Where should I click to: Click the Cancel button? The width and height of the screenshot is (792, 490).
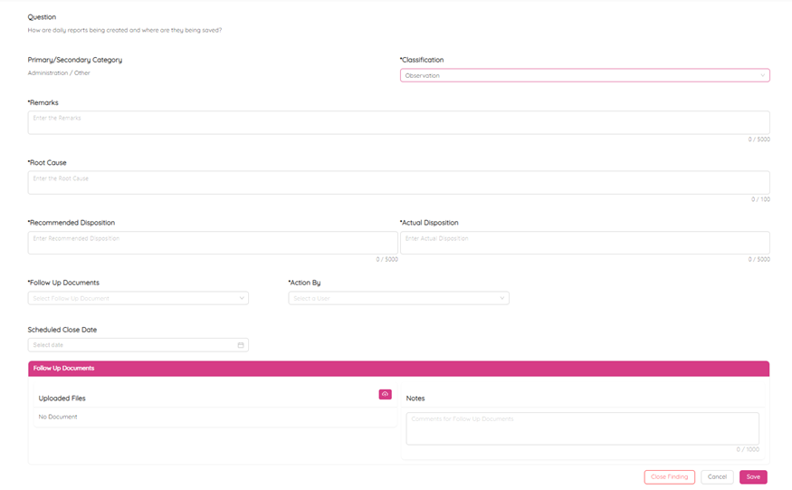pos(717,477)
